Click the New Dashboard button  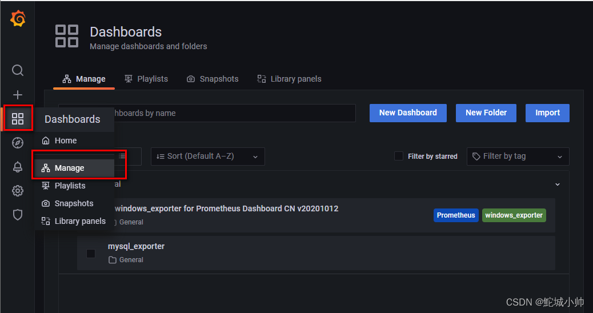click(408, 113)
